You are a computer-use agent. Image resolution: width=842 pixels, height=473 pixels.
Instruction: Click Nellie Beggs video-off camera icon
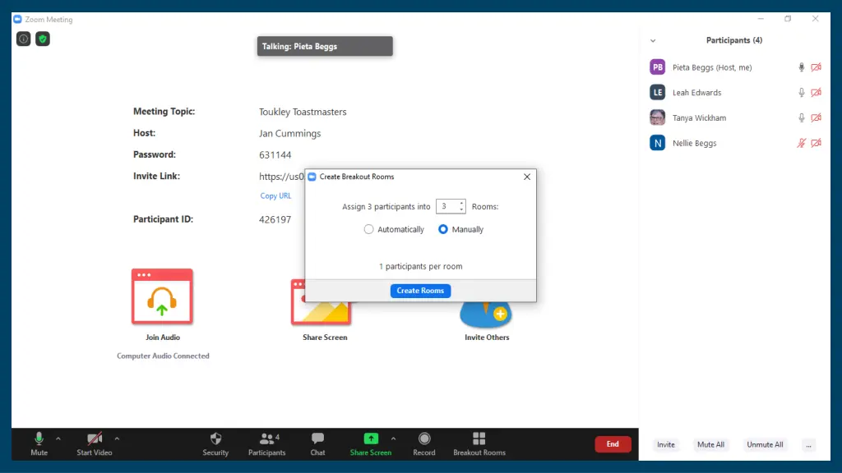817,143
